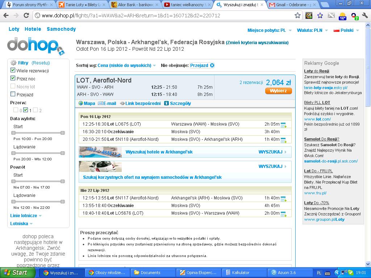The height and width of the screenshot is (278, 371).
Task: Expand car rental WYSZUKAJ arrow
Action: [x=285, y=167]
